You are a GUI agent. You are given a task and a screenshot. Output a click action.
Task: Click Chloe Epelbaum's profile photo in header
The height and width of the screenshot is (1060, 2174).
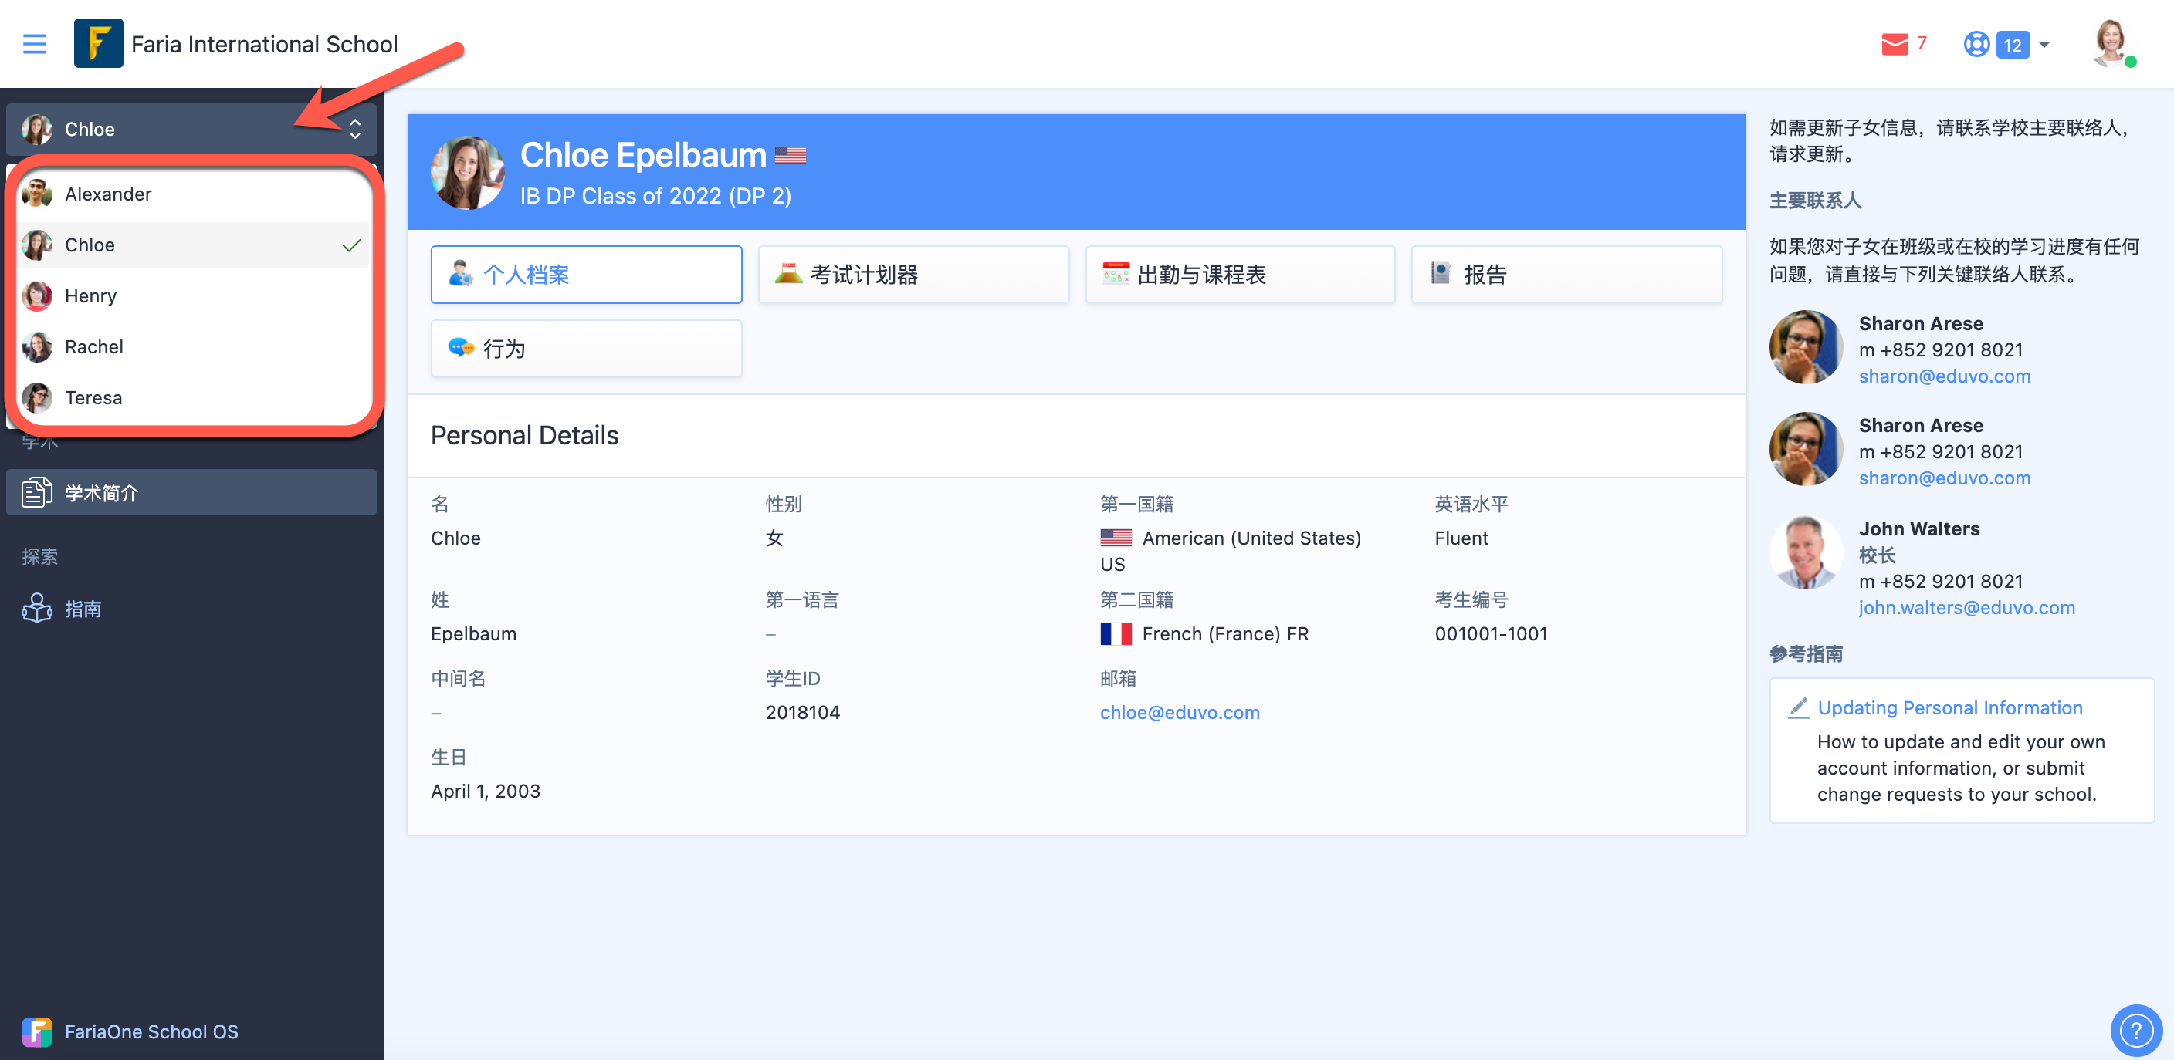(x=467, y=172)
